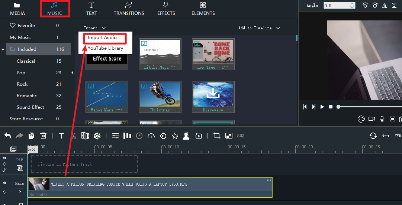Mute the Main track speaker
The width and height of the screenshot is (402, 205).
(4, 192)
